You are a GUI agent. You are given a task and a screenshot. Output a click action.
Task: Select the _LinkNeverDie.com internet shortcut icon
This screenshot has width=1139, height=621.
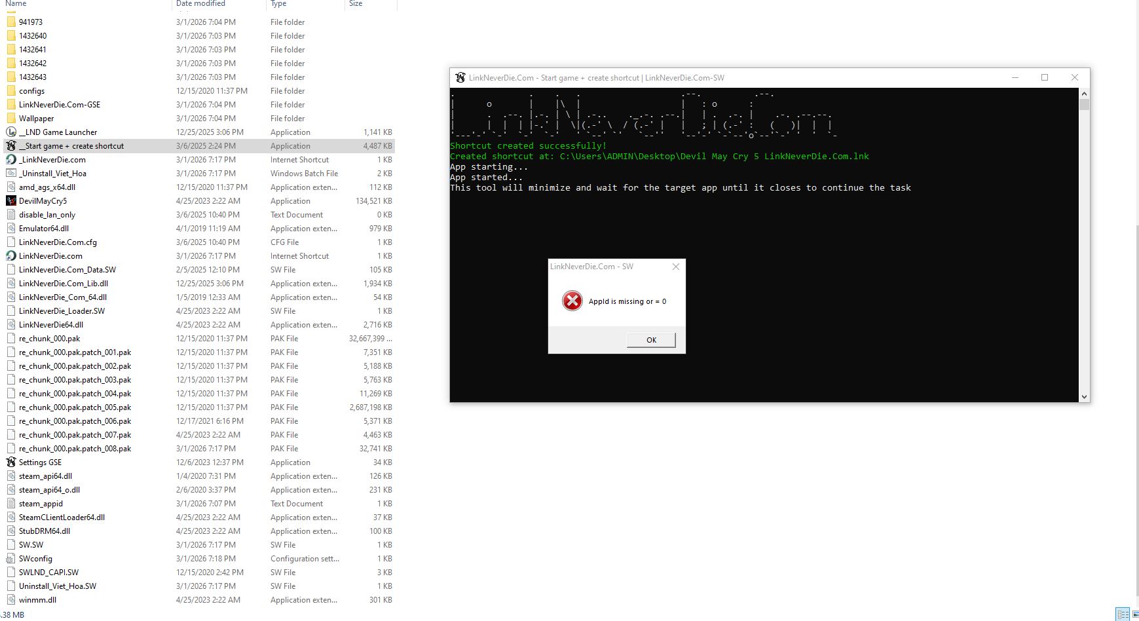[x=11, y=160]
